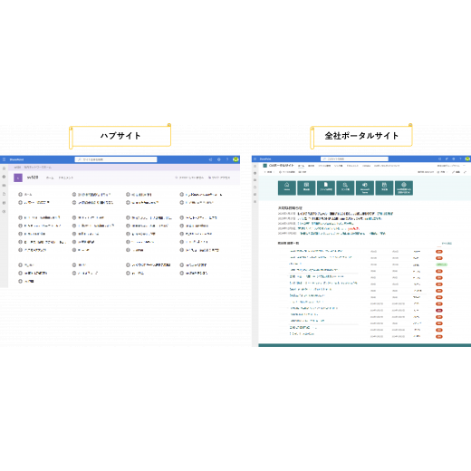
Task: Open the app launcher in the hub site window
Action: tap(4, 159)
